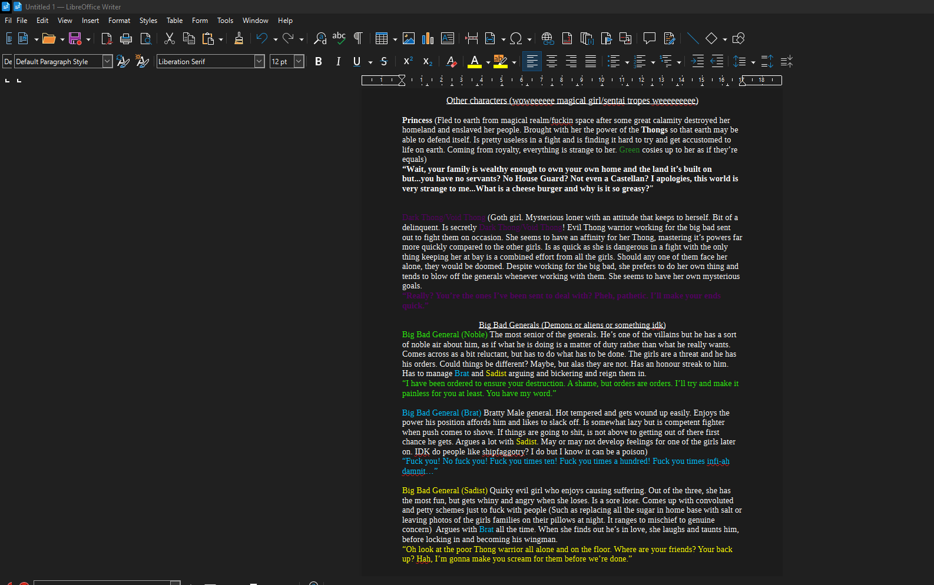934x585 pixels.
Task: Toggle Track Changes recording
Action: point(669,39)
